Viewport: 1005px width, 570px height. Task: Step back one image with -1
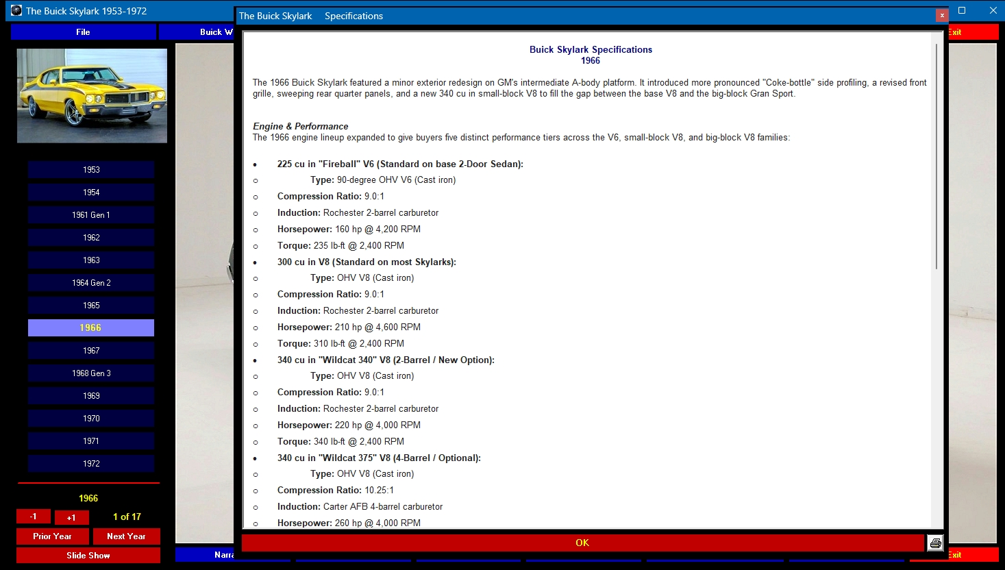pyautogui.click(x=33, y=517)
